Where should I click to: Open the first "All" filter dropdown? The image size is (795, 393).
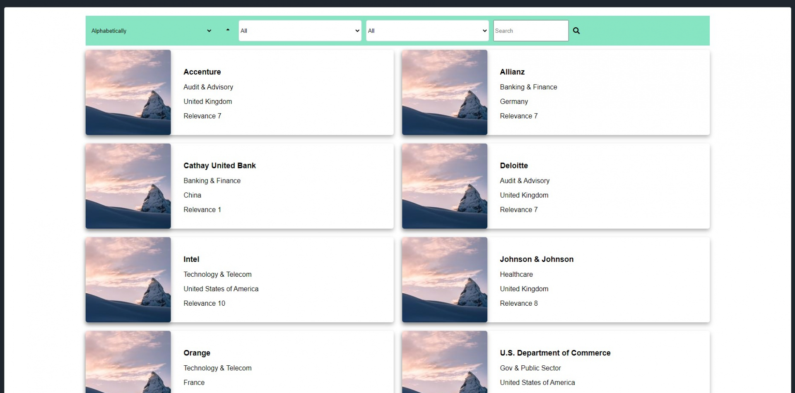299,31
